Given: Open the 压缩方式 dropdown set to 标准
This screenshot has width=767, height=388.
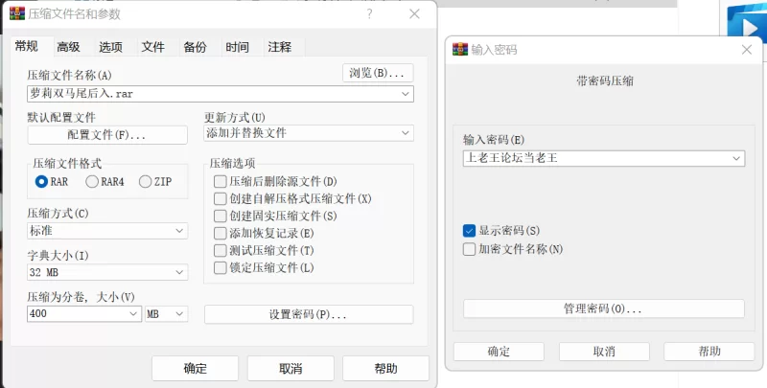Looking at the screenshot, I should click(x=181, y=231).
